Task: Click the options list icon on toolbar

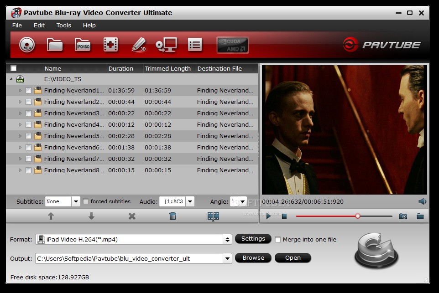Action: tap(195, 45)
